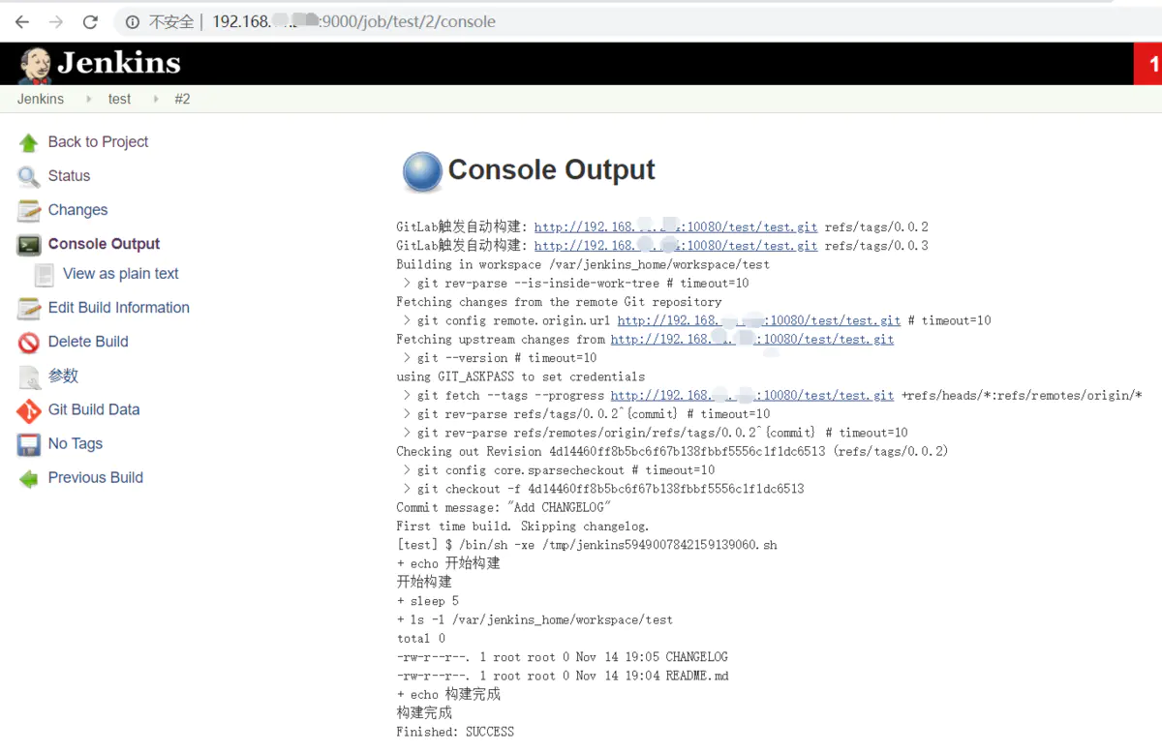The image size is (1162, 753).
Task: Open the git fetch --tags test.git link
Action: coord(752,395)
